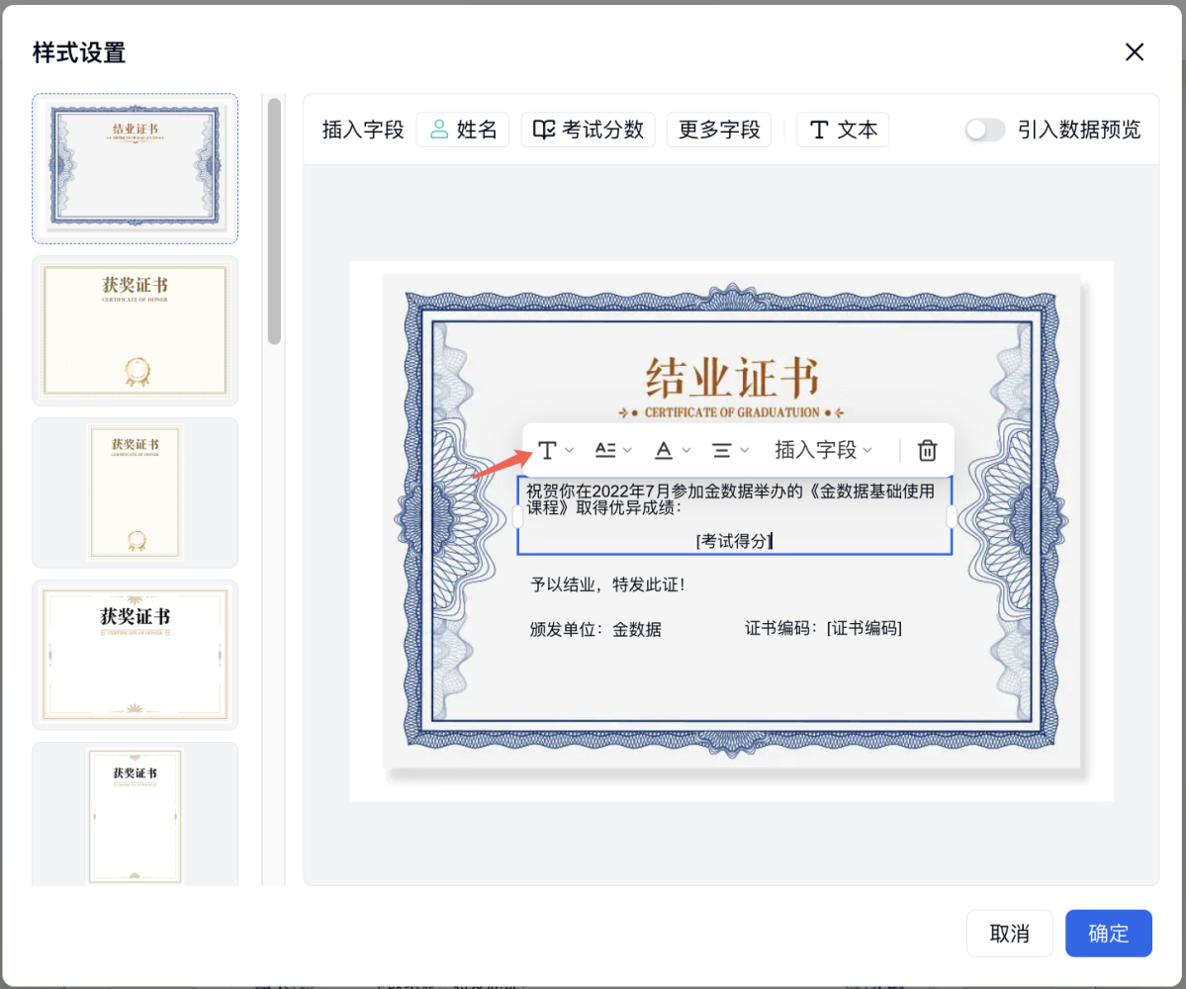This screenshot has height=989, width=1186.
Task: Pick the portrait 获奖证书 template with medal
Action: [x=136, y=493]
